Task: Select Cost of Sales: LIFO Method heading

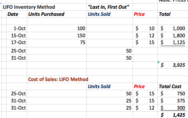Action: [x=58, y=79]
